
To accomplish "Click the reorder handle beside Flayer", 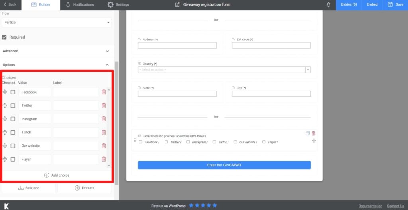I will click(x=5, y=159).
